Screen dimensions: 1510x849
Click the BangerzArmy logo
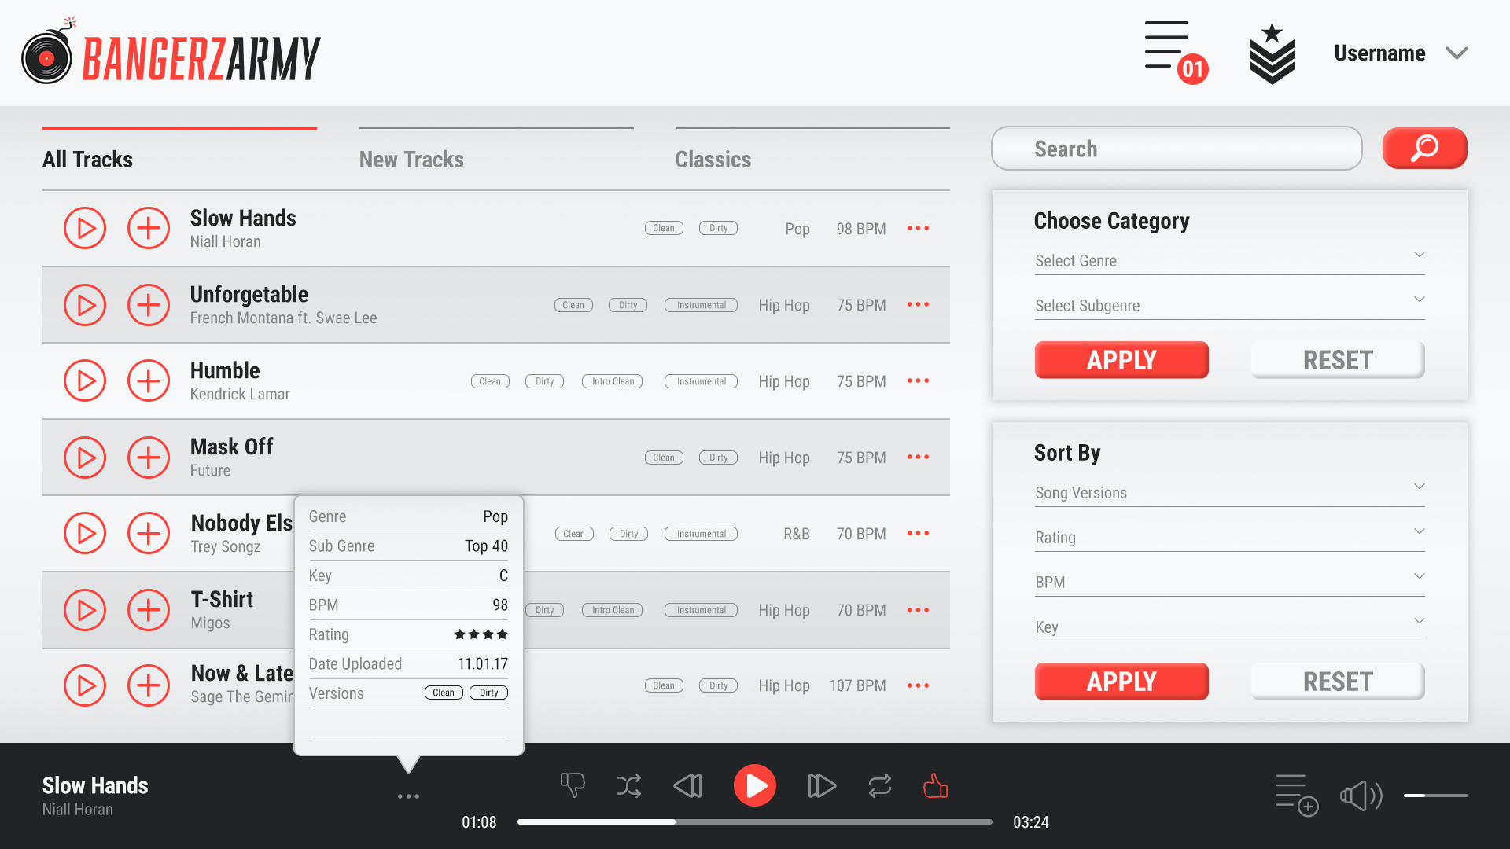pyautogui.click(x=171, y=53)
